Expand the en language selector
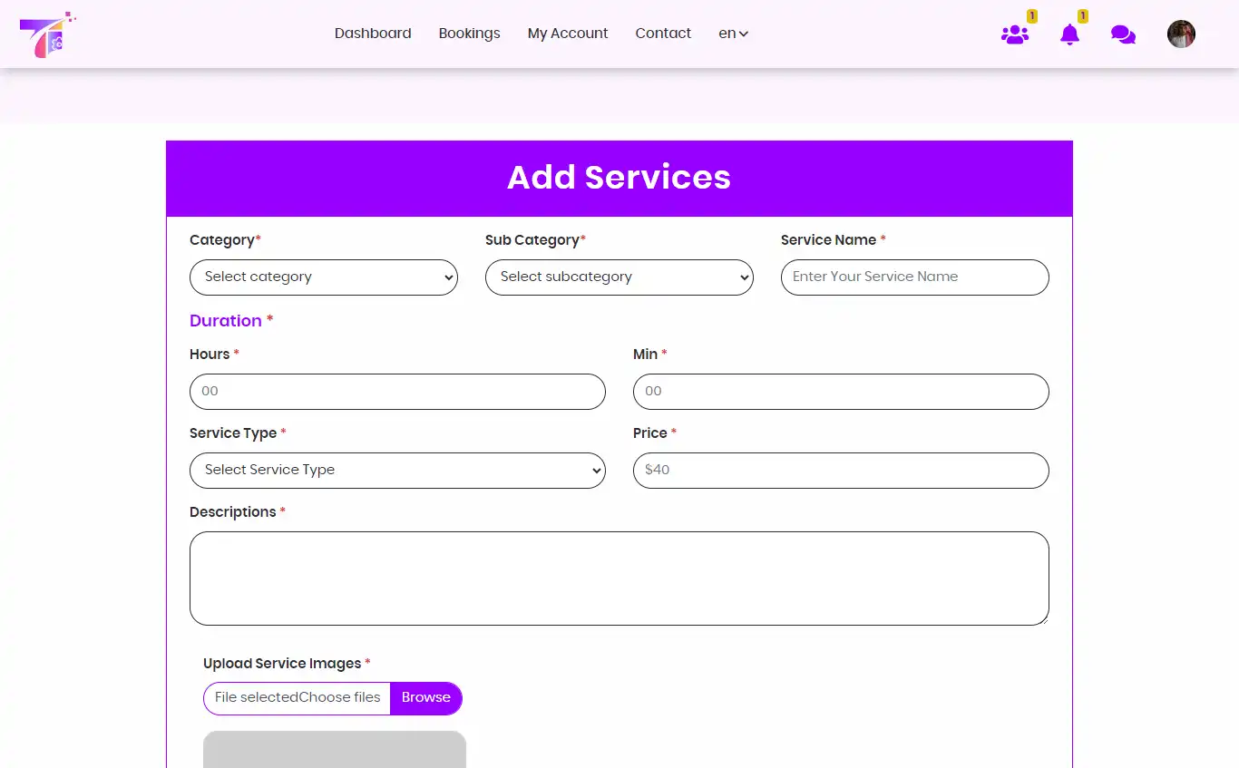1239x768 pixels. (733, 34)
